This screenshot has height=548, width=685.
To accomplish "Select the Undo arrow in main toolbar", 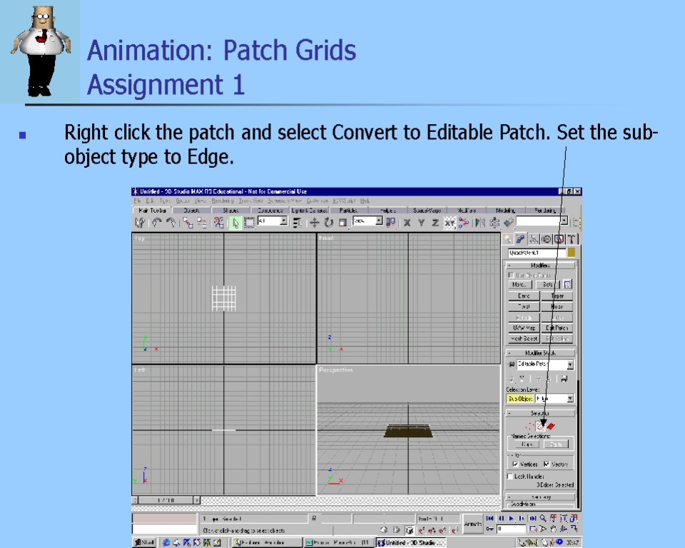I will point(156,223).
